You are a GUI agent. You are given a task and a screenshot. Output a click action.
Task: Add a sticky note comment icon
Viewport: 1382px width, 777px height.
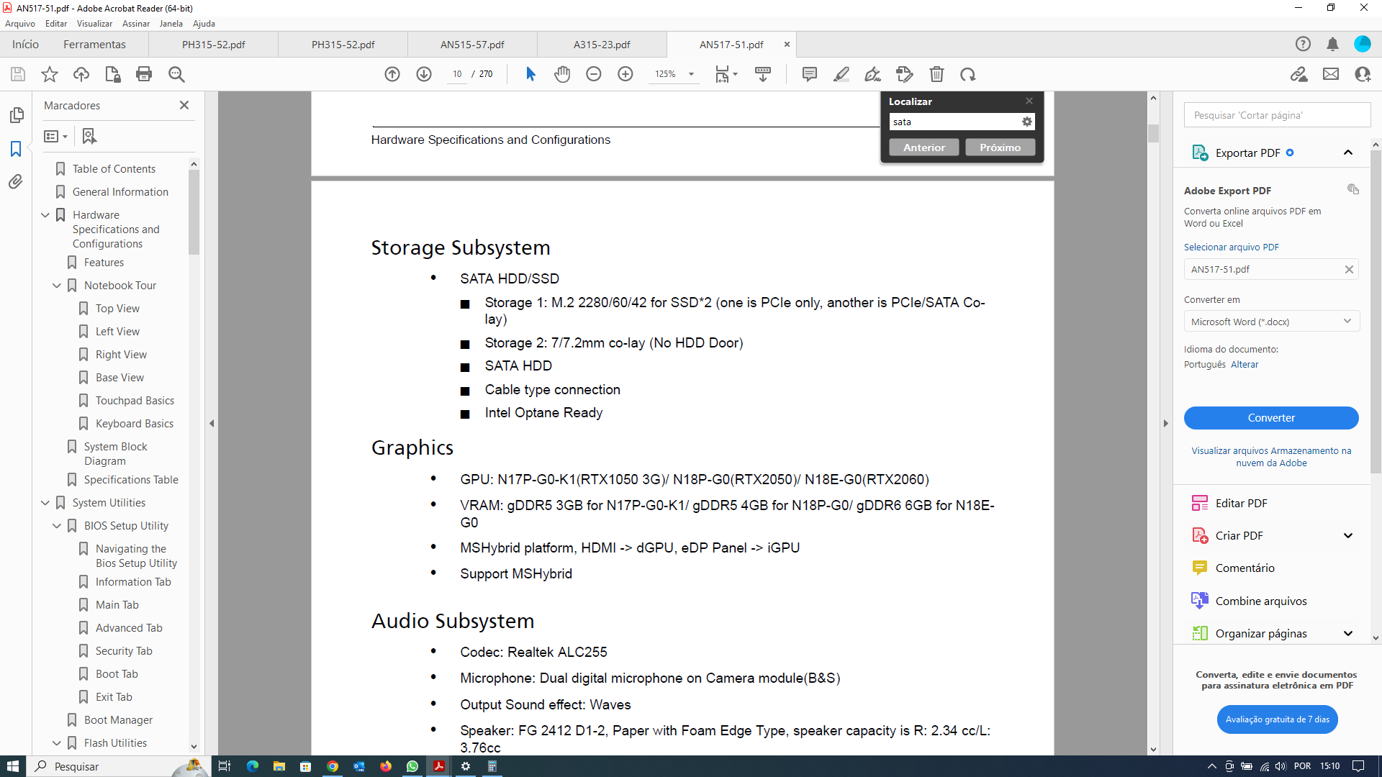coord(809,74)
